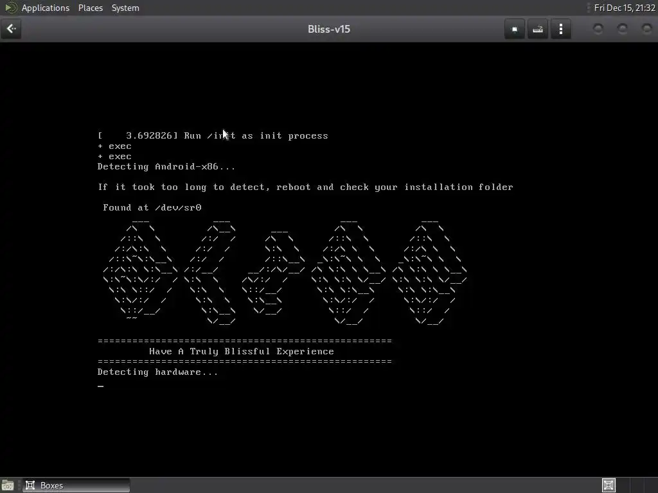Minimize the Bliss-v15 window
This screenshot has width=658, height=493.
coord(598,29)
